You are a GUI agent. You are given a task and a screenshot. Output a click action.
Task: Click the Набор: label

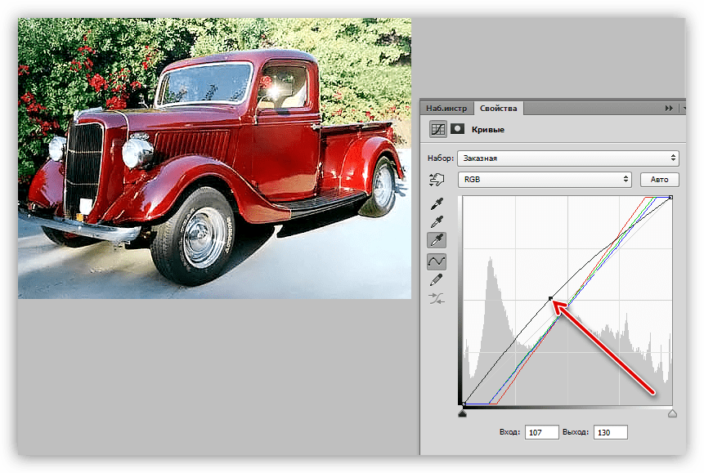[441, 158]
